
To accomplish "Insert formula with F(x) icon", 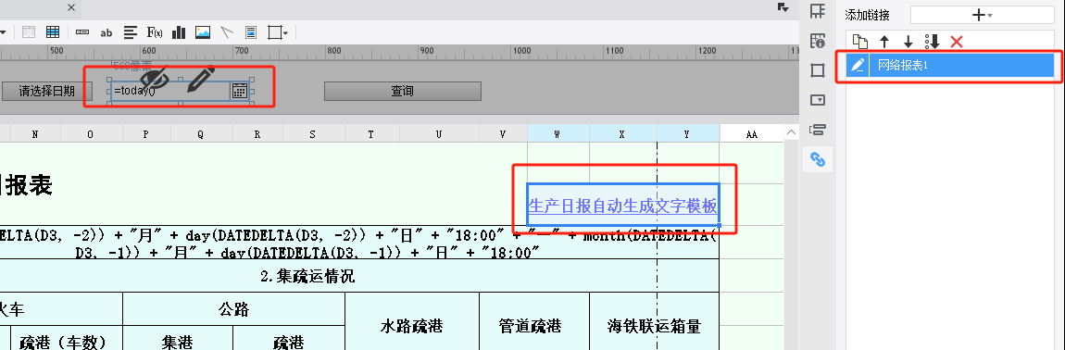I will pyautogui.click(x=154, y=31).
